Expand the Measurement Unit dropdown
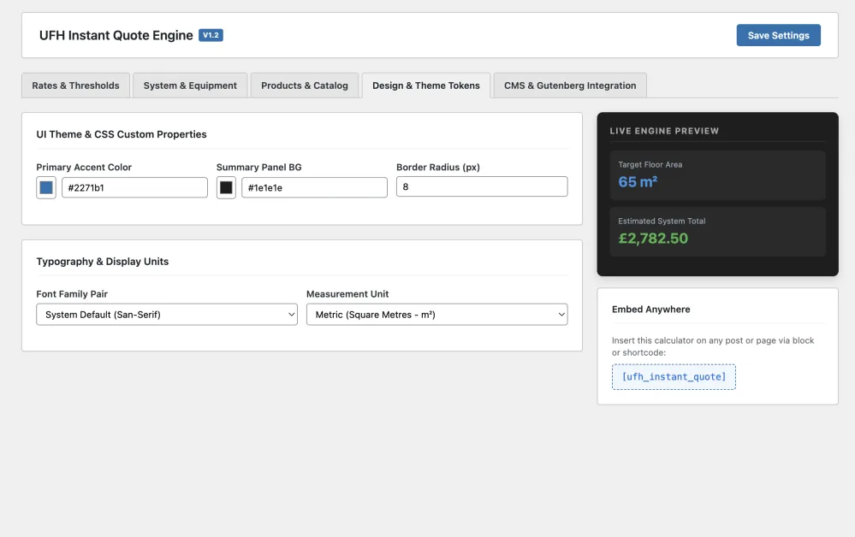 (436, 315)
